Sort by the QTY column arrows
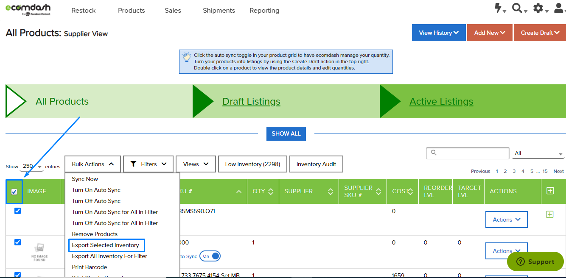566x278 pixels. point(271,192)
